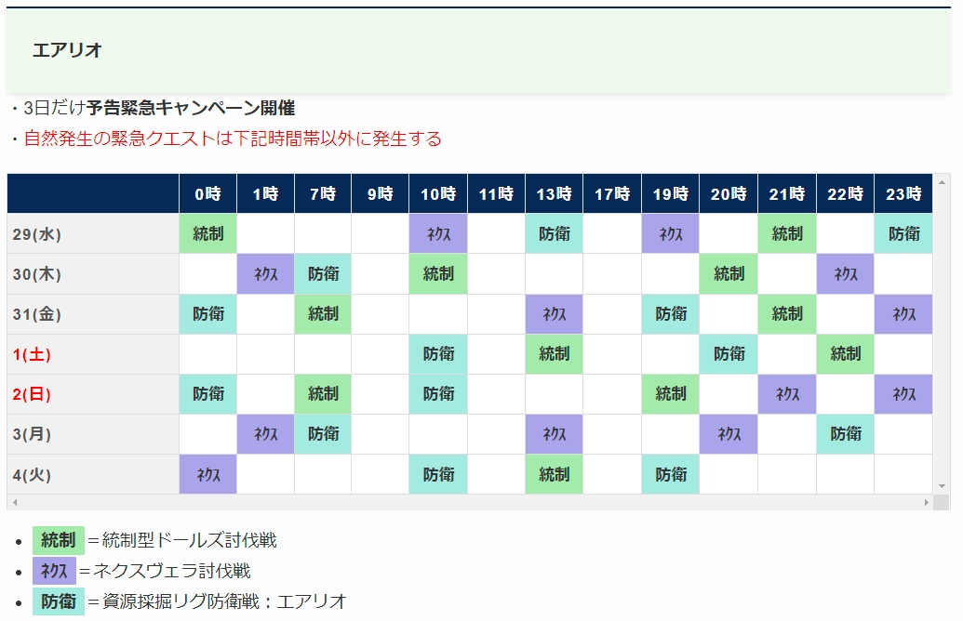Click 統制 cell for 29(水) at 0時
Screen dimensions: 963x621
click(207, 233)
